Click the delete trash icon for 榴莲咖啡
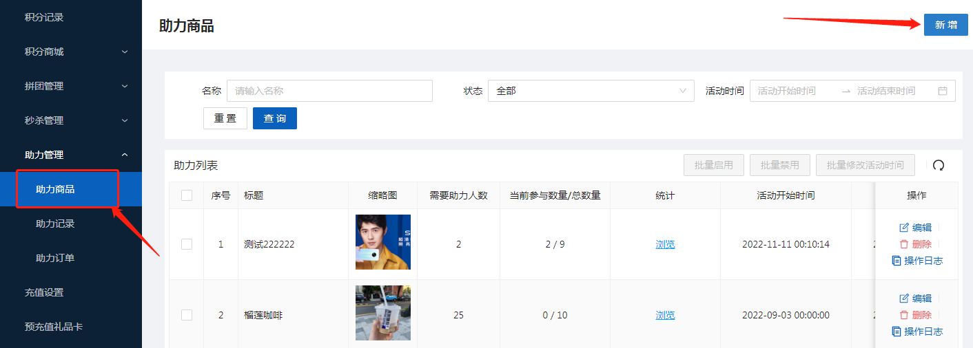 pyautogui.click(x=904, y=315)
